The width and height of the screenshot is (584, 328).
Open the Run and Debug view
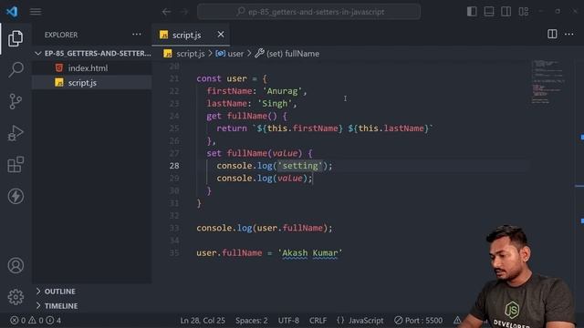point(16,133)
